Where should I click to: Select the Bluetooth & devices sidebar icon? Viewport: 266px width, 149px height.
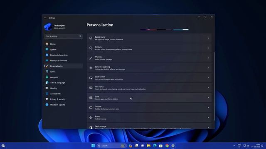coord(47,55)
